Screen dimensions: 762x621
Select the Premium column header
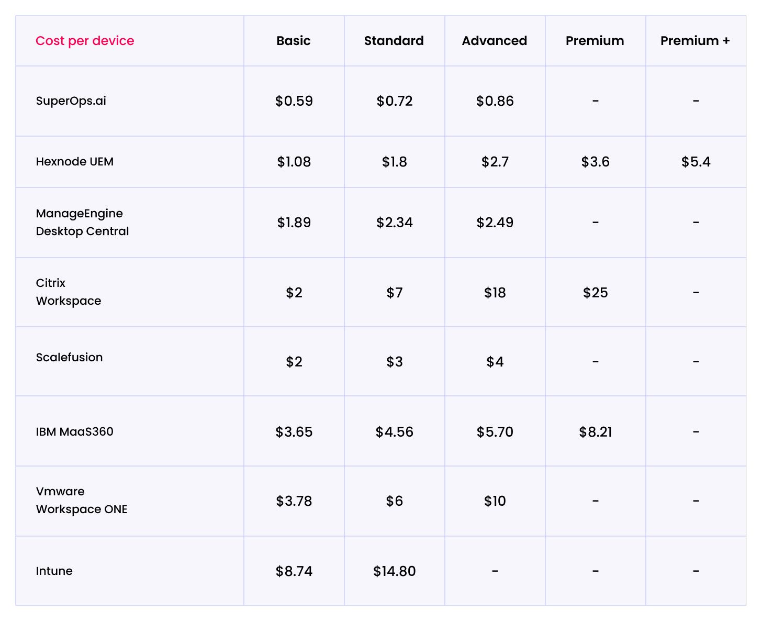point(595,41)
